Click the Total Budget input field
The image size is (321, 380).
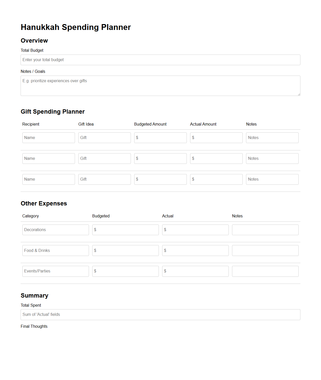pos(160,60)
